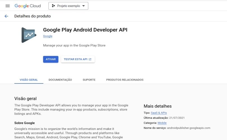Select the VISÃO GERAL tab
The height and width of the screenshot is (140, 227).
29,80
